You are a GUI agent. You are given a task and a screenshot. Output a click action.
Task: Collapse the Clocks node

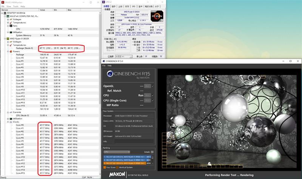[8, 122]
